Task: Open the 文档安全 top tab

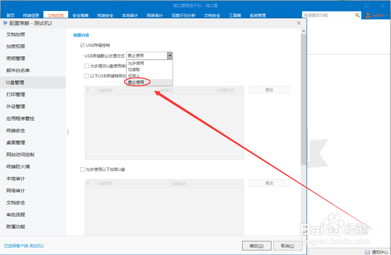Action: [212, 15]
